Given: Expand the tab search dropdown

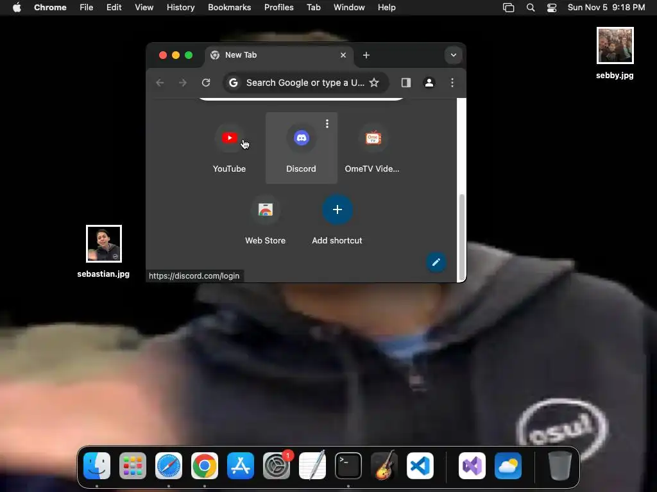Looking at the screenshot, I should point(454,55).
